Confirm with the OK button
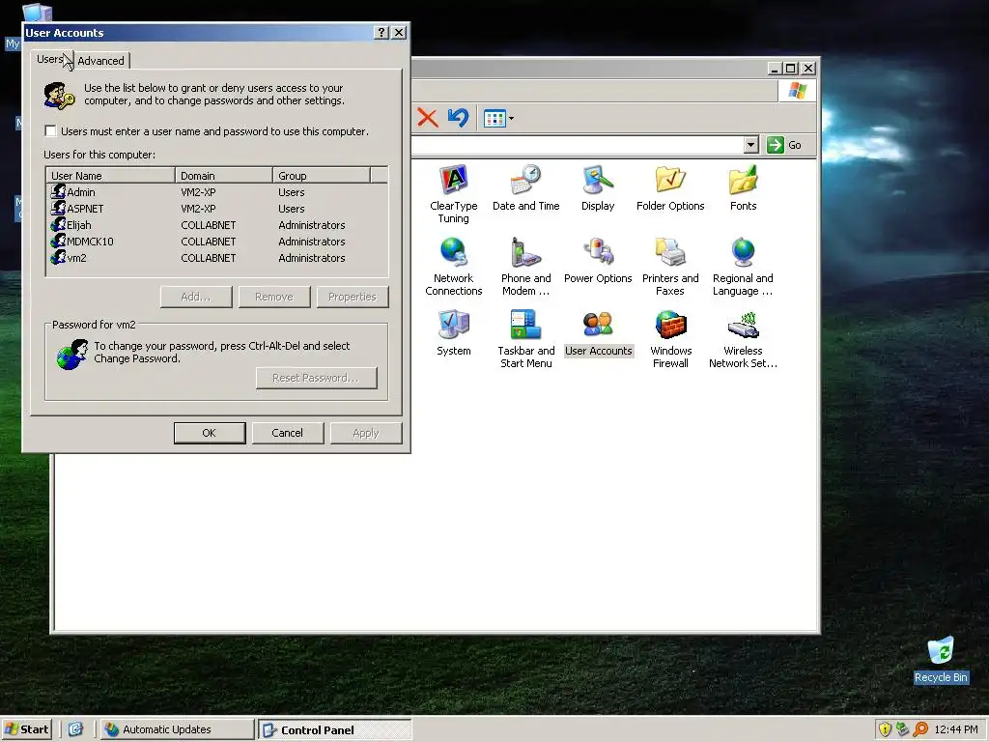 [x=210, y=433]
